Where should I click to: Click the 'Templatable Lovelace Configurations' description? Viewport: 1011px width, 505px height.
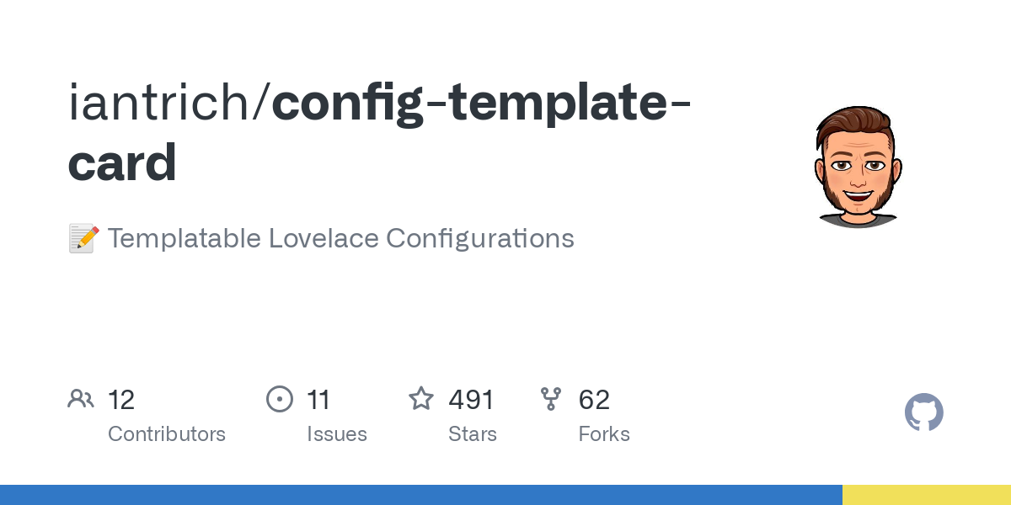tap(340, 239)
